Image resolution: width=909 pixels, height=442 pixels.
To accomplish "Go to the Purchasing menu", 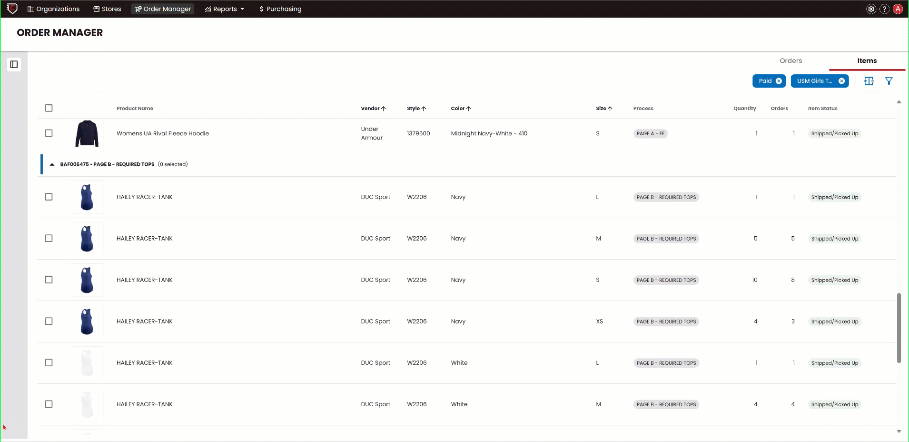I will 280,9.
